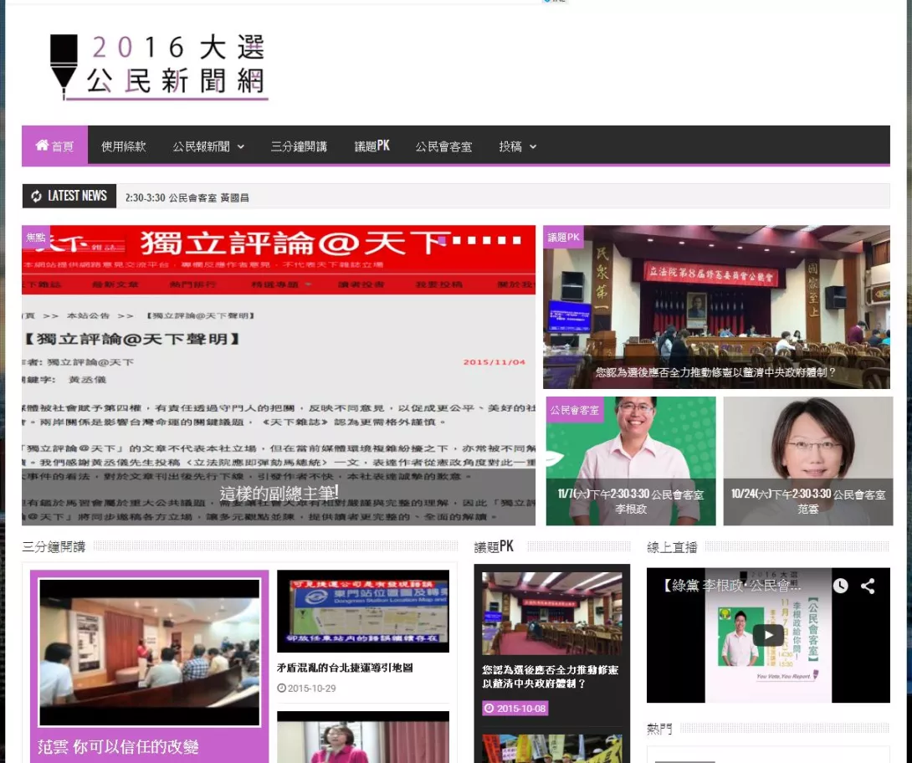This screenshot has width=912, height=763.
Task: Click the 三分鐘開講 section heading
Action: (x=54, y=546)
